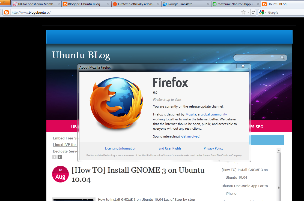Close the Firefox 6 officially released tab
The height and width of the screenshot is (201, 304).
pos(158,4)
